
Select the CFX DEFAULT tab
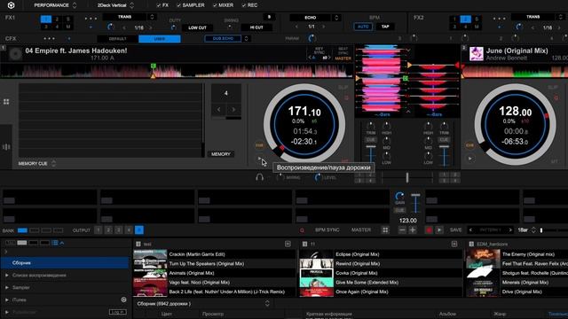tap(118, 39)
